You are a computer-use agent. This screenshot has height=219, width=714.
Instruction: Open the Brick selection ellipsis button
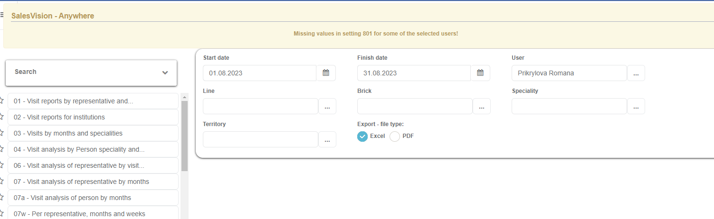pos(482,107)
